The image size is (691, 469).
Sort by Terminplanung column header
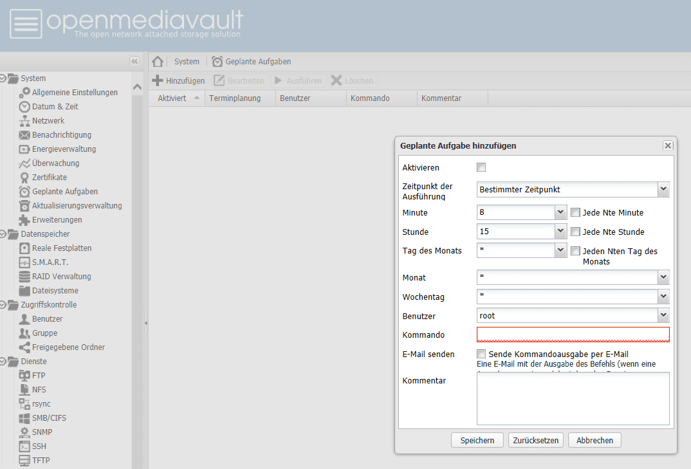tap(240, 98)
